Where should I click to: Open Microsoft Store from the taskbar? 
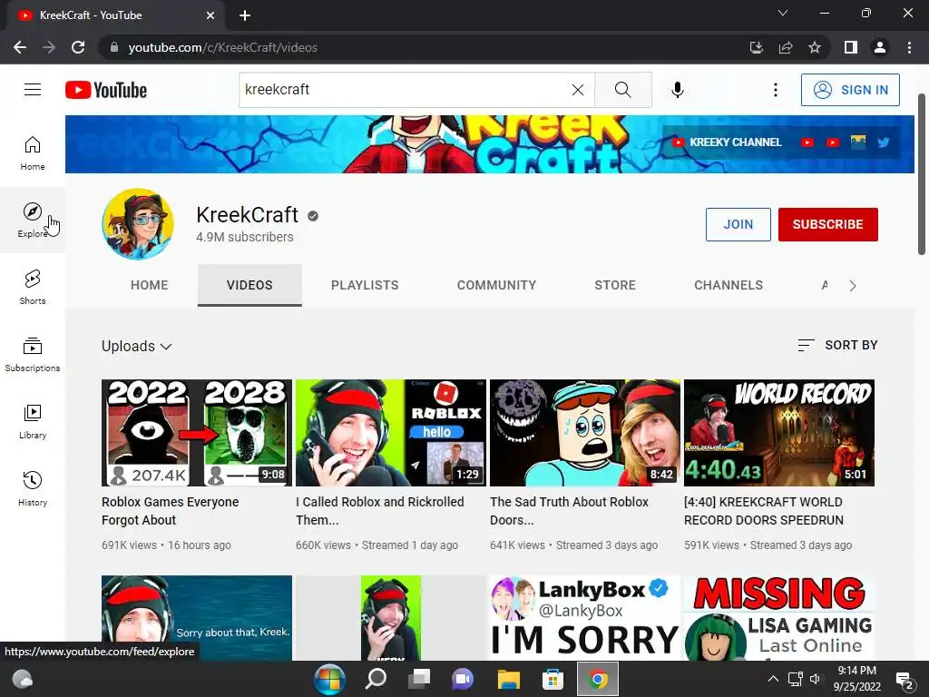(553, 679)
